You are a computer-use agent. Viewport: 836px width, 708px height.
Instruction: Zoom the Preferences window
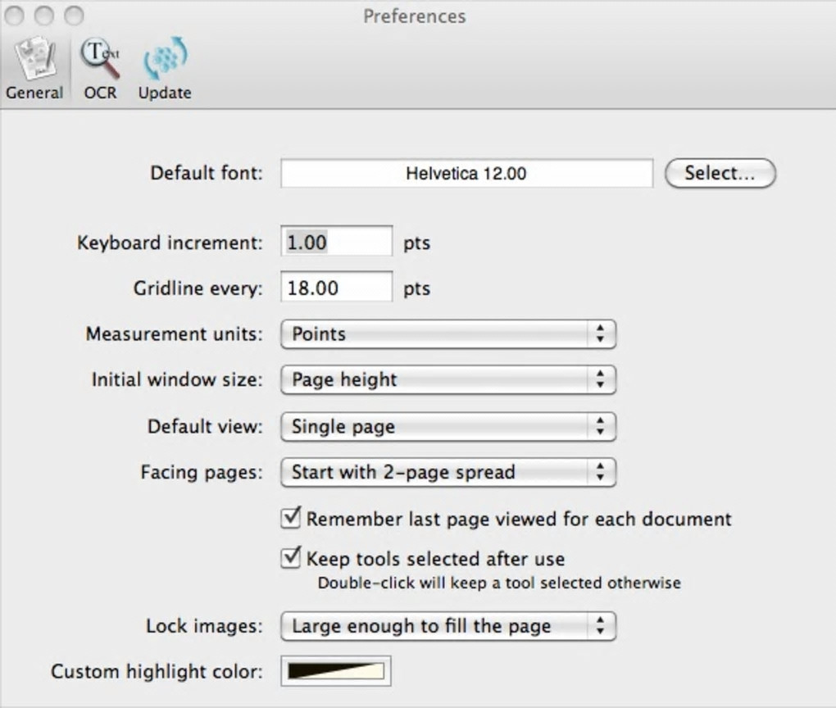tap(74, 16)
